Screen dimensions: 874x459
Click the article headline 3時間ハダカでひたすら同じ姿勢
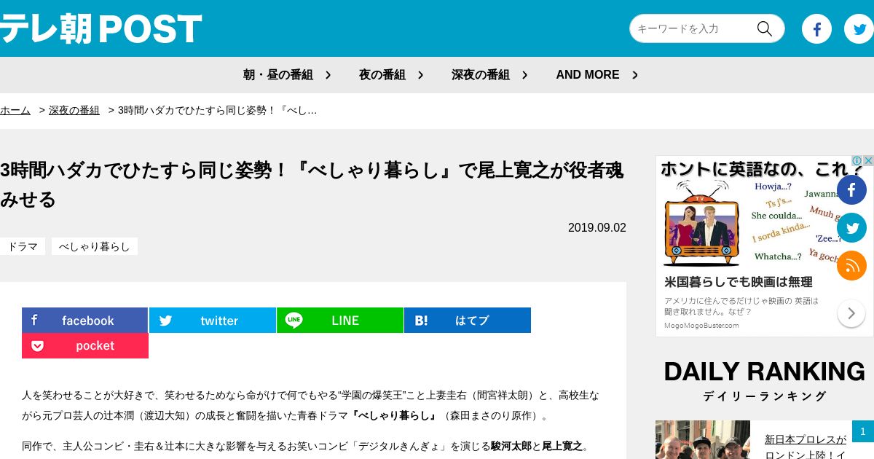click(x=312, y=184)
